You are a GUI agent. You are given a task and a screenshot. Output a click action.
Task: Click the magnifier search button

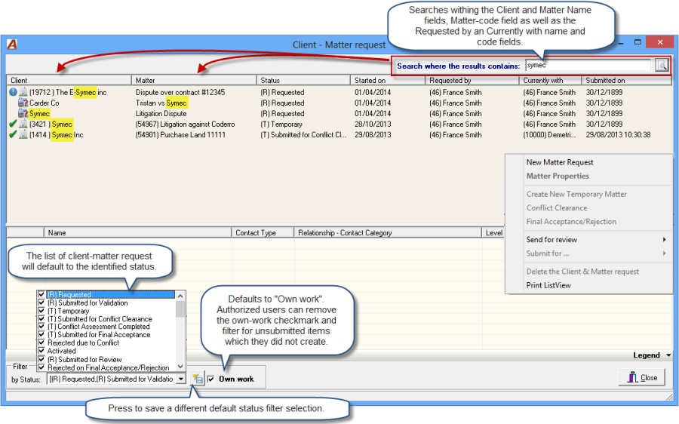[x=662, y=66]
